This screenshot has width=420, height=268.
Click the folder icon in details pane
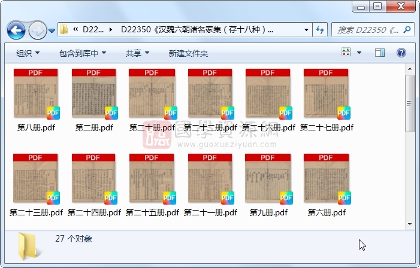[x=29, y=246]
